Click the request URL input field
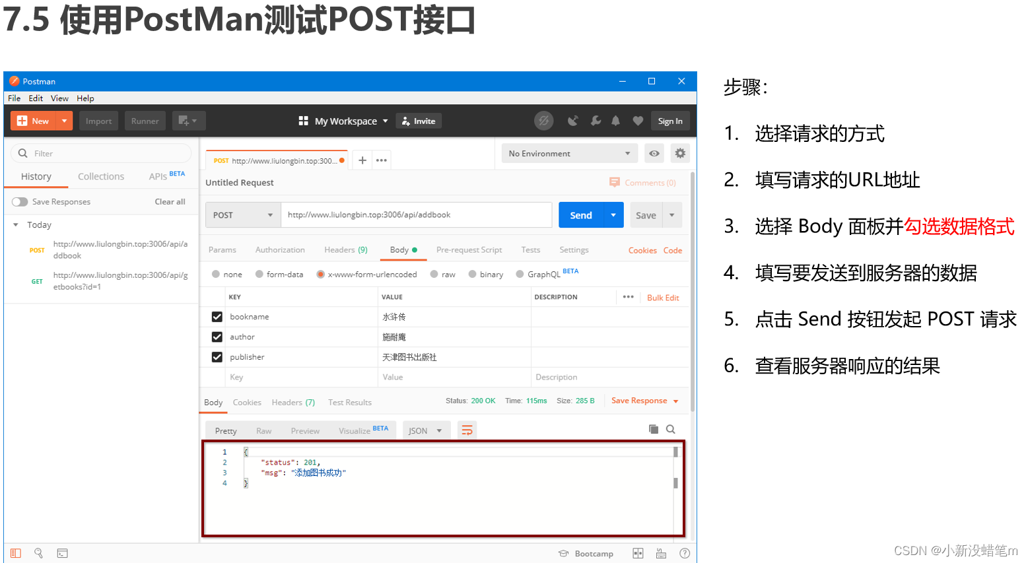The height and width of the screenshot is (563, 1028). (417, 215)
